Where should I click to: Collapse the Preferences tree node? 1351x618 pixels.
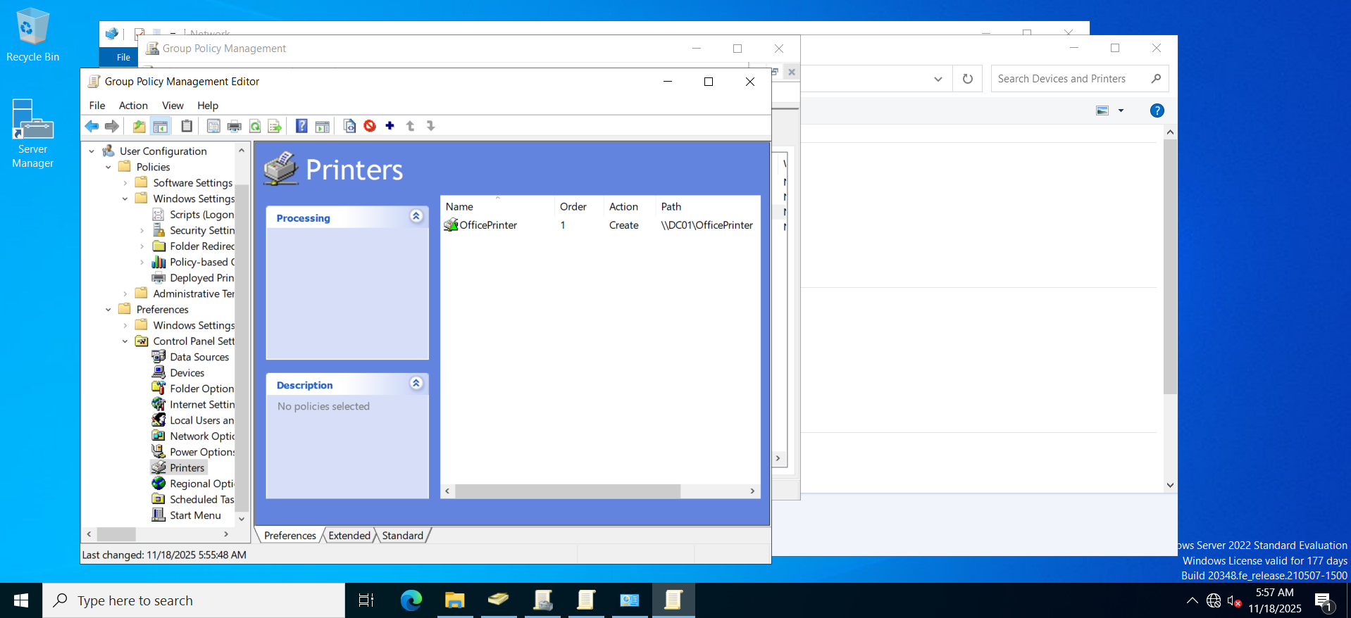pyautogui.click(x=108, y=310)
